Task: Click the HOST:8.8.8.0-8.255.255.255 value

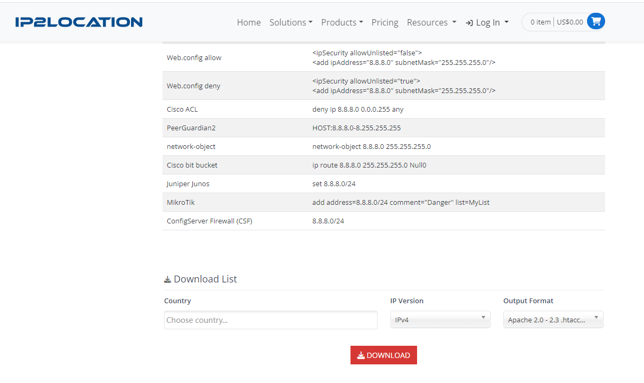Action: (x=356, y=128)
